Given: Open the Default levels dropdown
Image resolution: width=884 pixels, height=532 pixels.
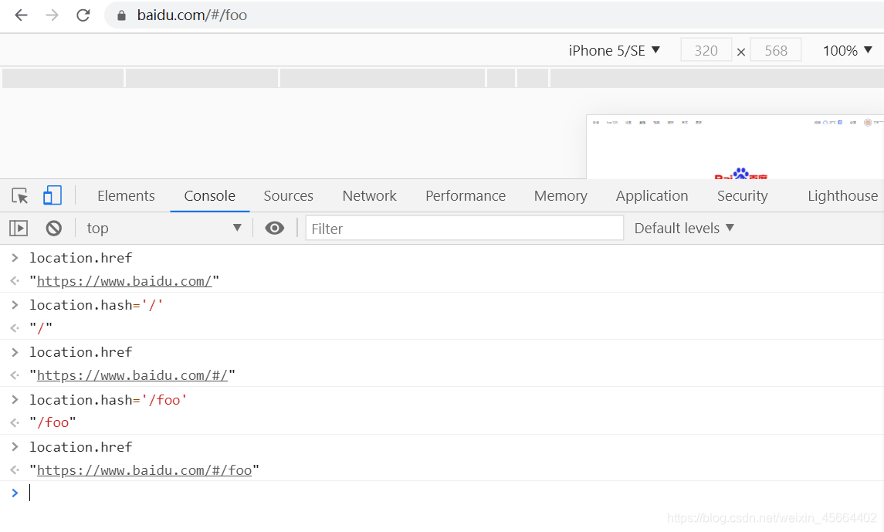Looking at the screenshot, I should tap(684, 229).
